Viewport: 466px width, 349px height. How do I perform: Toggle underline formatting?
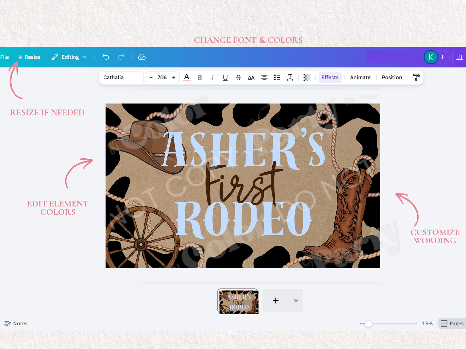(225, 77)
